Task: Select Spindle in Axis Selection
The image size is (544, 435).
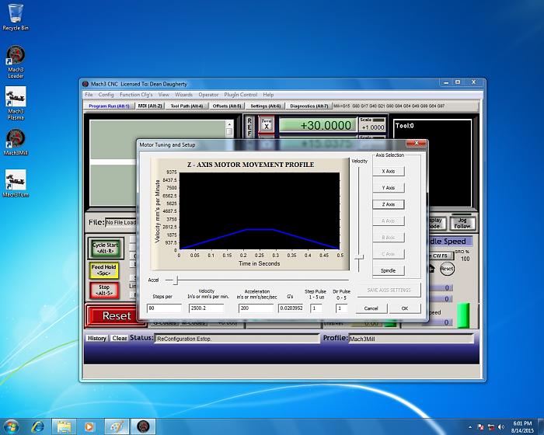Action: [x=389, y=270]
